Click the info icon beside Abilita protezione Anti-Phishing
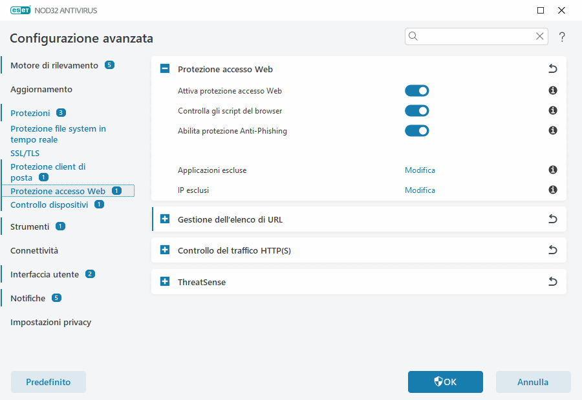The height and width of the screenshot is (400, 582). [553, 130]
